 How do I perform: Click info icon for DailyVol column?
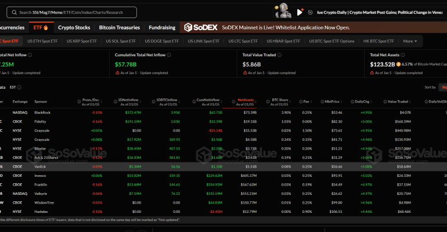[426, 101]
